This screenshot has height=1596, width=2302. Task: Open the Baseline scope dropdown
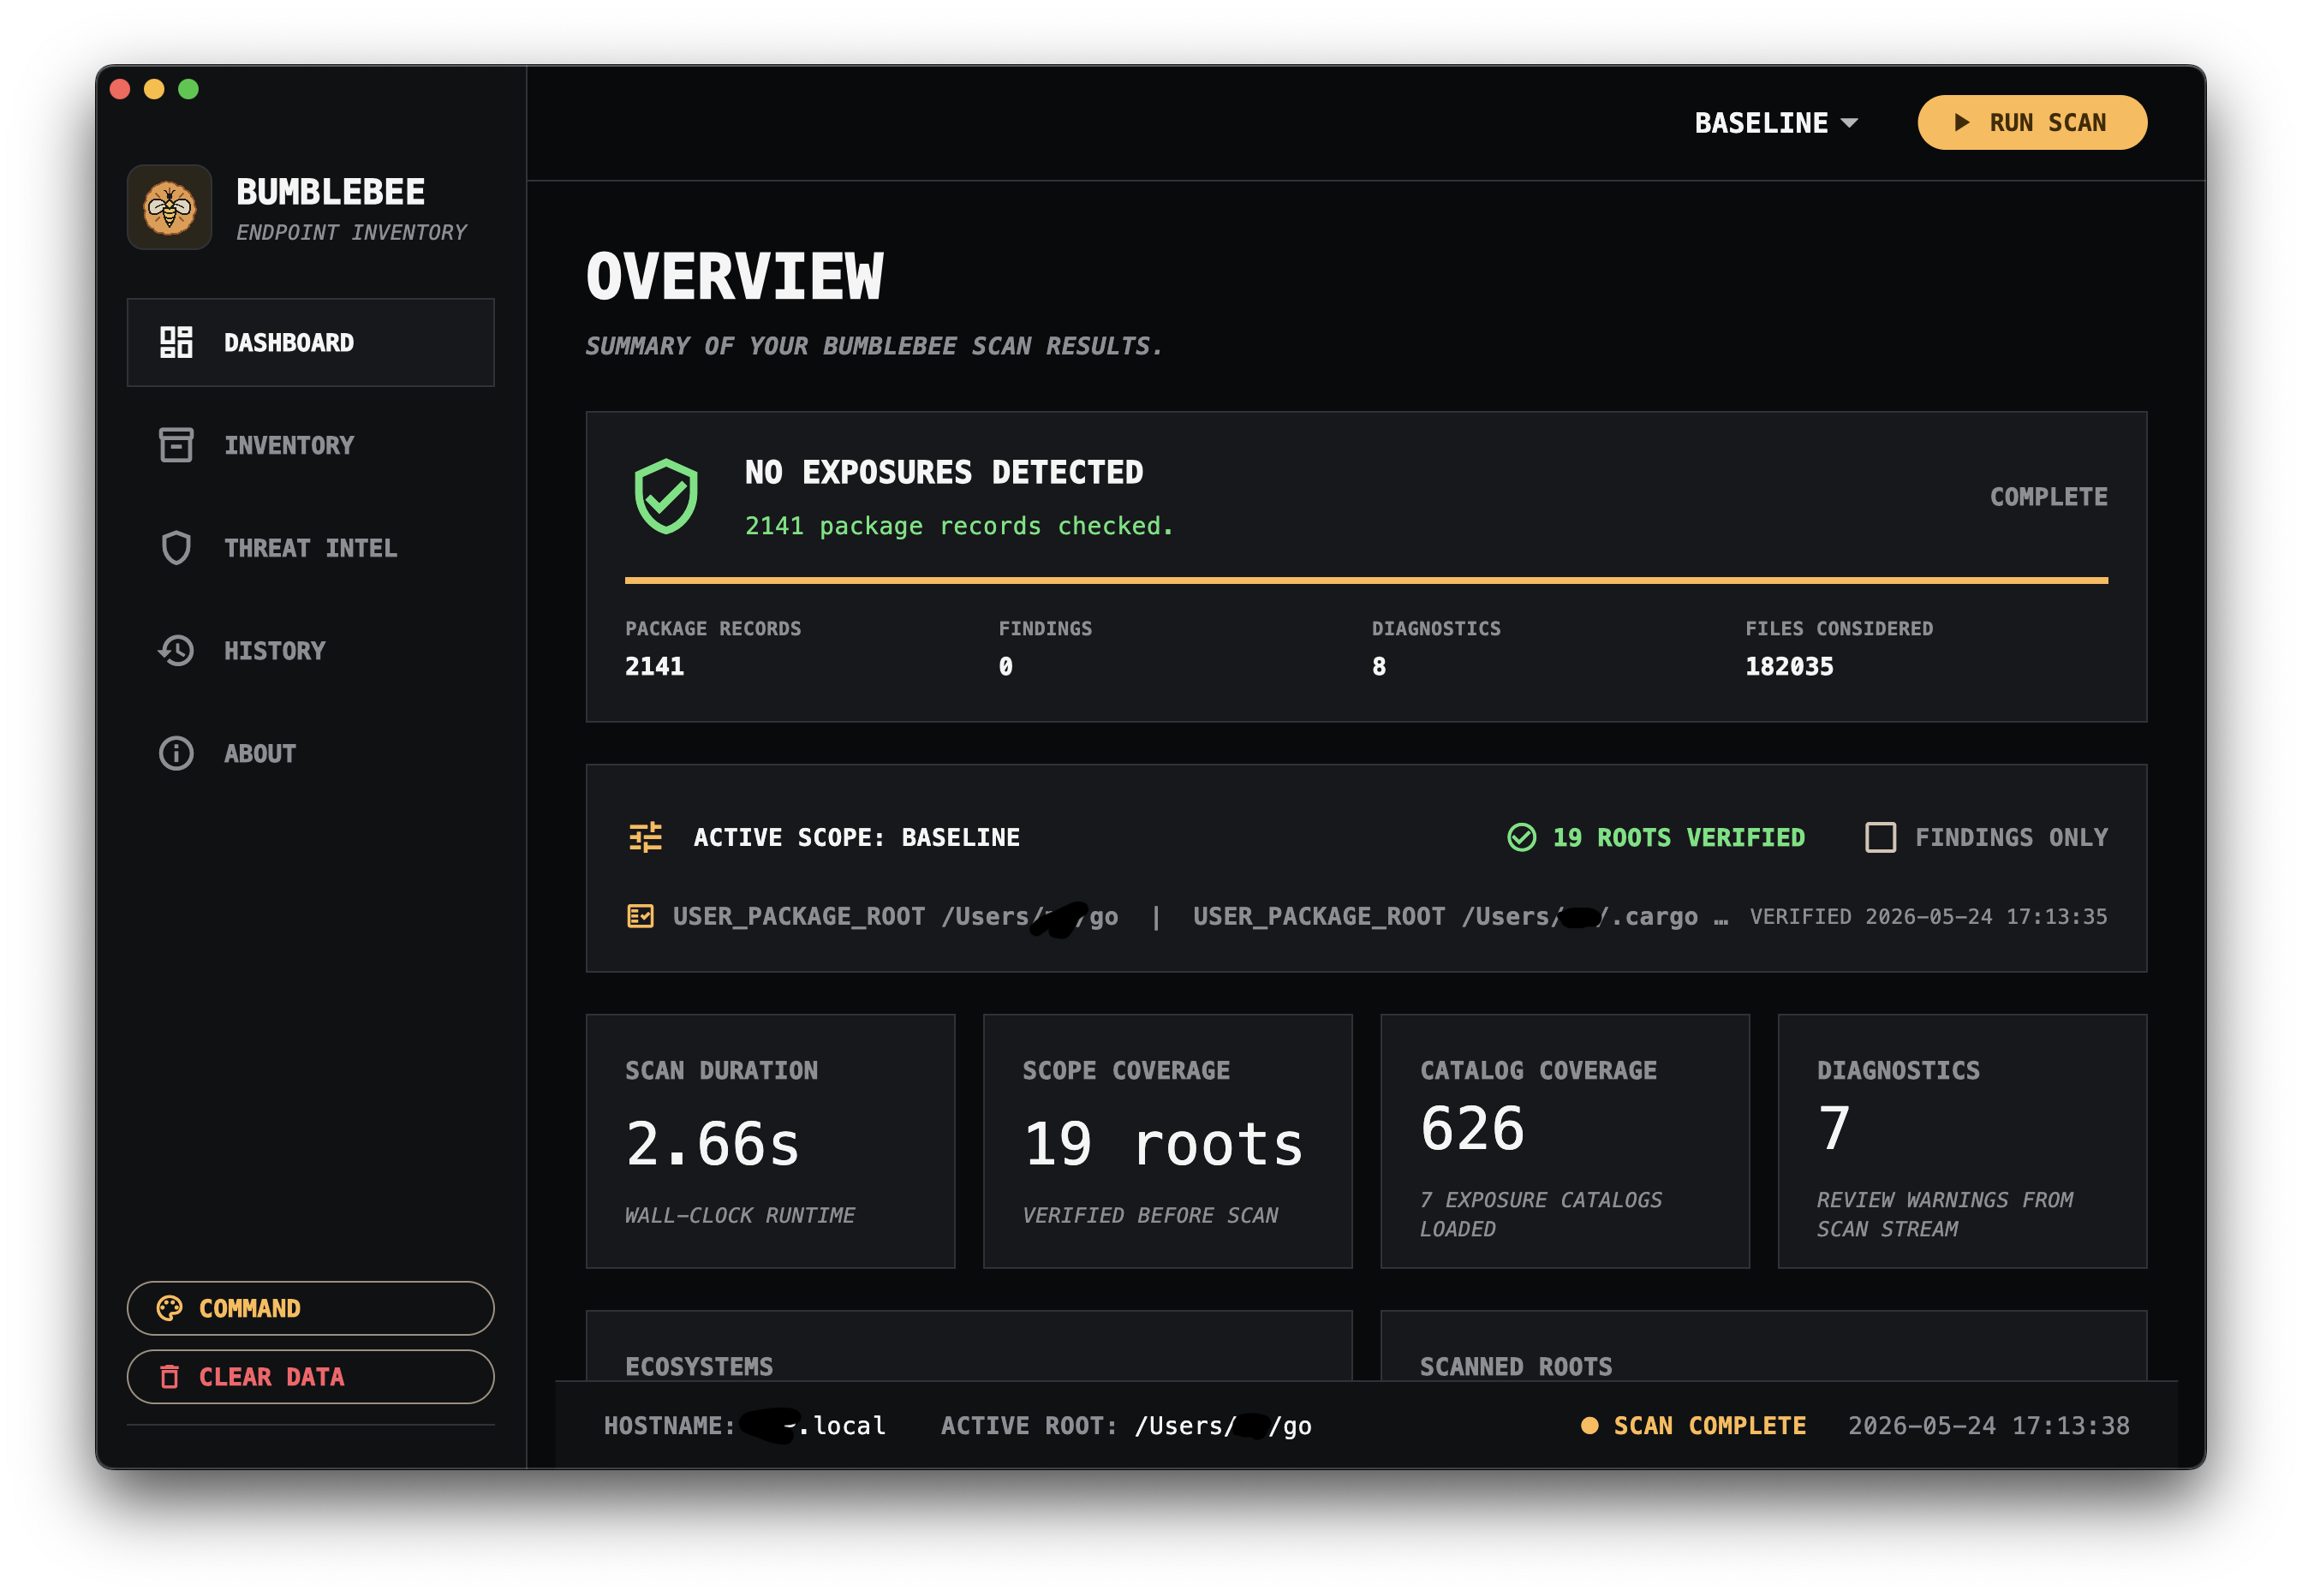click(x=1776, y=123)
